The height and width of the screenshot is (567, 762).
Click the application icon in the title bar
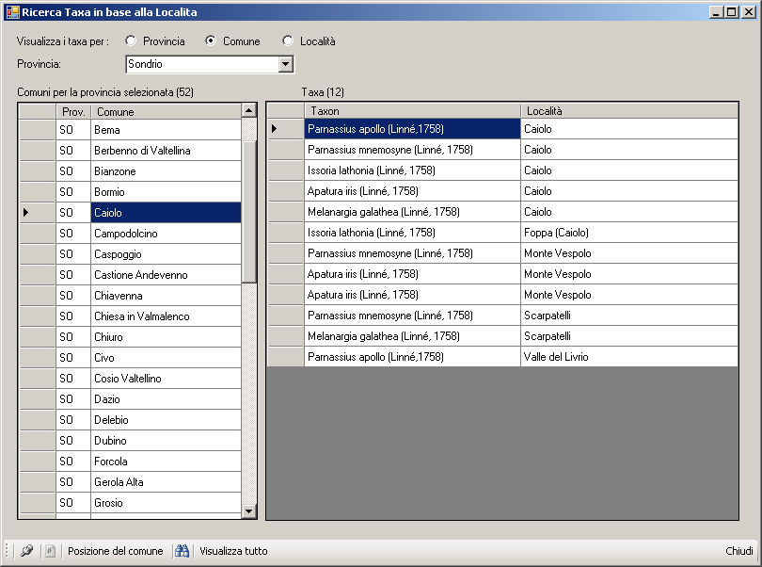(x=12, y=12)
